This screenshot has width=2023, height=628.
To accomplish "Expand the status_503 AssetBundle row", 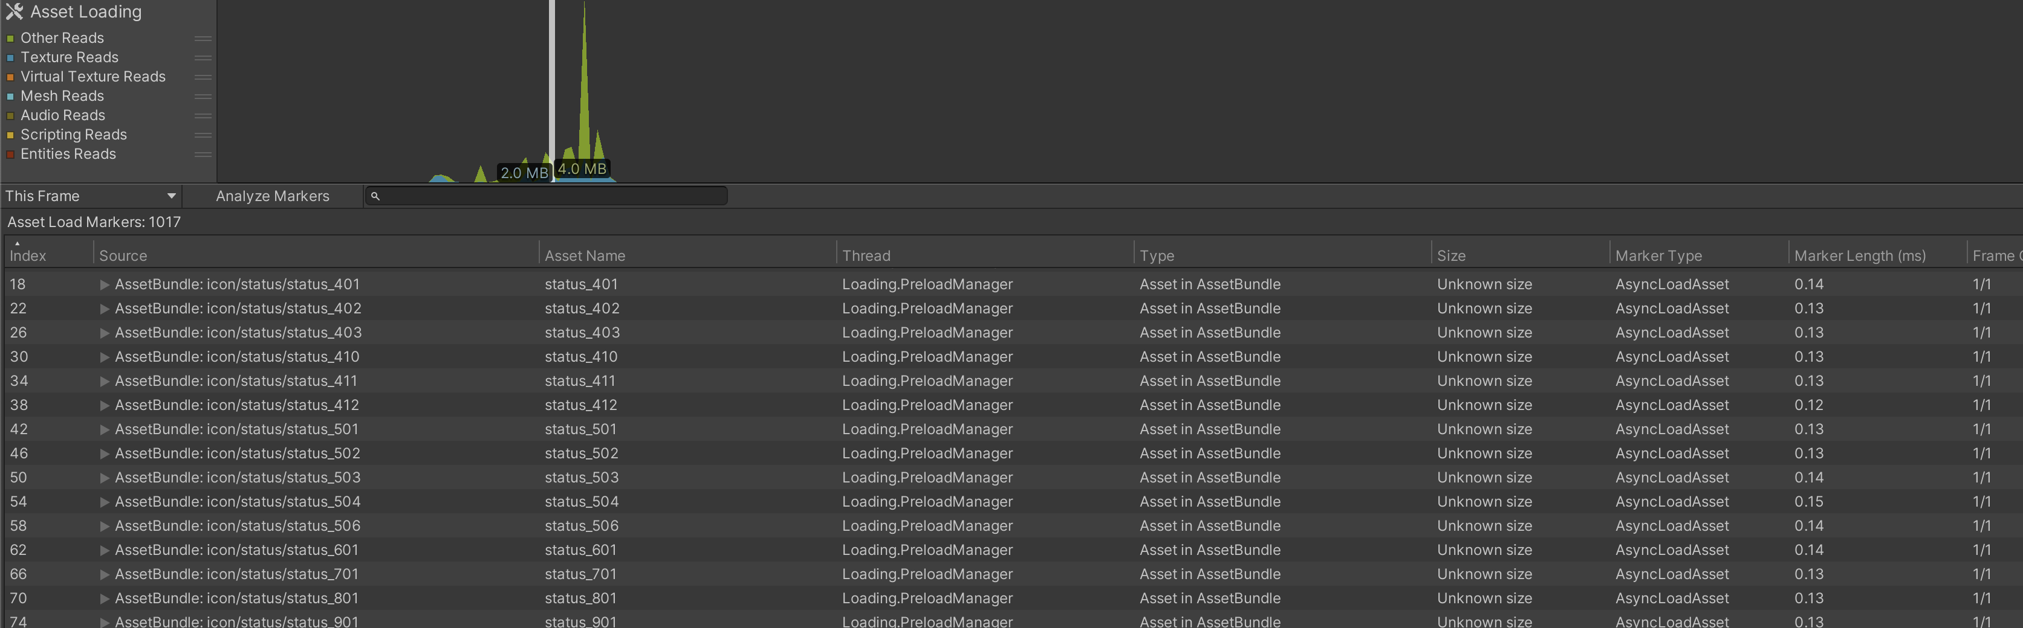I will pos(105,478).
